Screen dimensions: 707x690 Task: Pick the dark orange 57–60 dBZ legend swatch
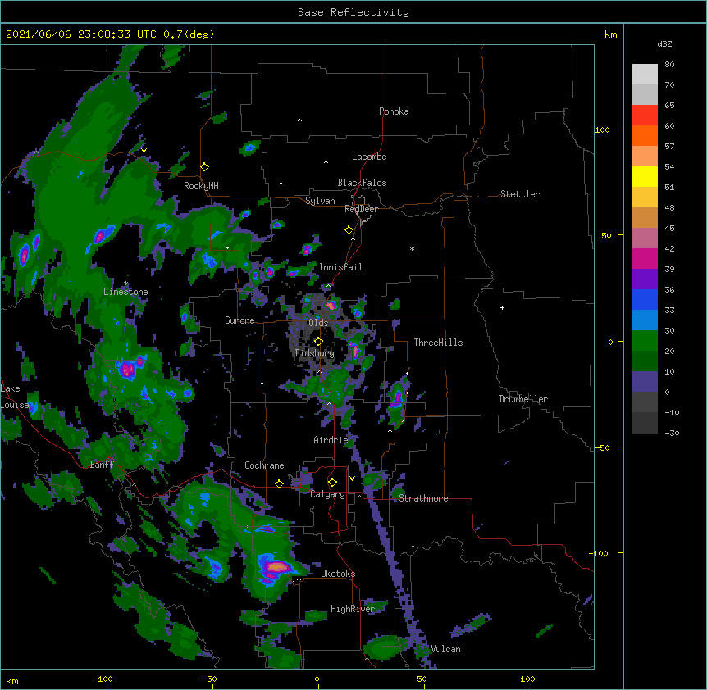[x=645, y=135]
